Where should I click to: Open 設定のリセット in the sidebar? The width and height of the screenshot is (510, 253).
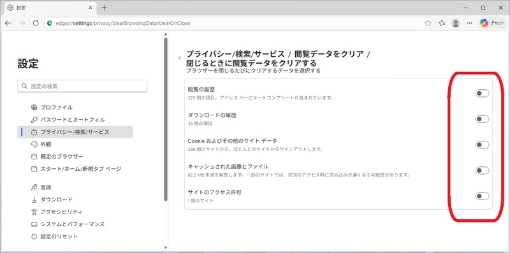click(x=75, y=236)
